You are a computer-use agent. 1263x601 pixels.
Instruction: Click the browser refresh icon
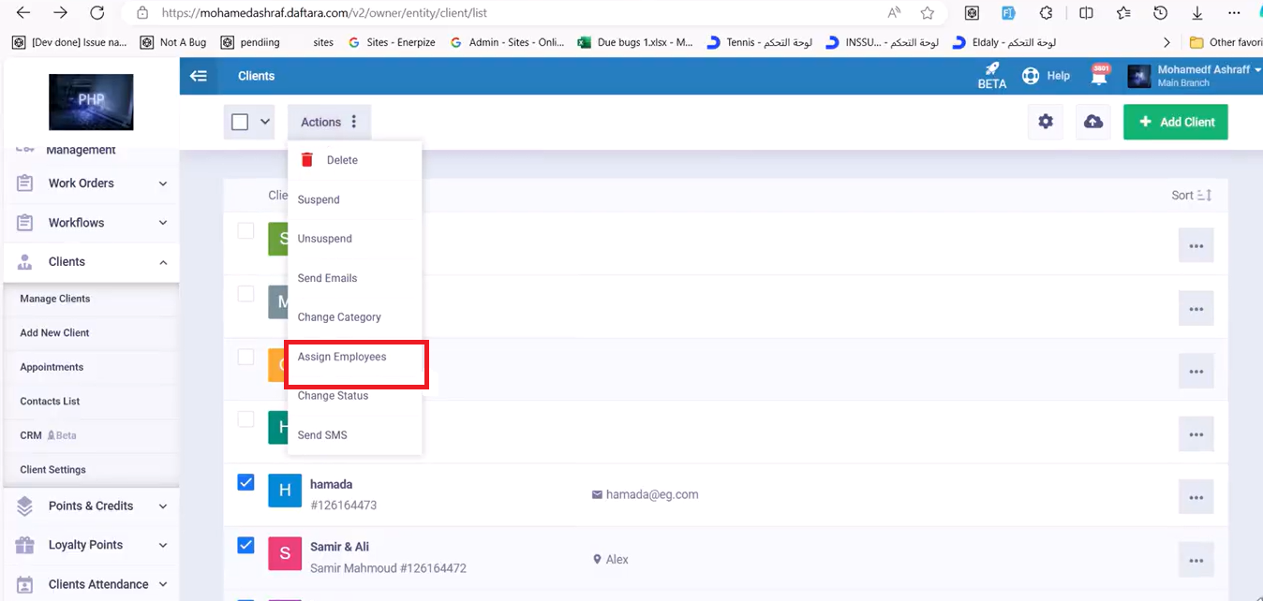pos(97,13)
